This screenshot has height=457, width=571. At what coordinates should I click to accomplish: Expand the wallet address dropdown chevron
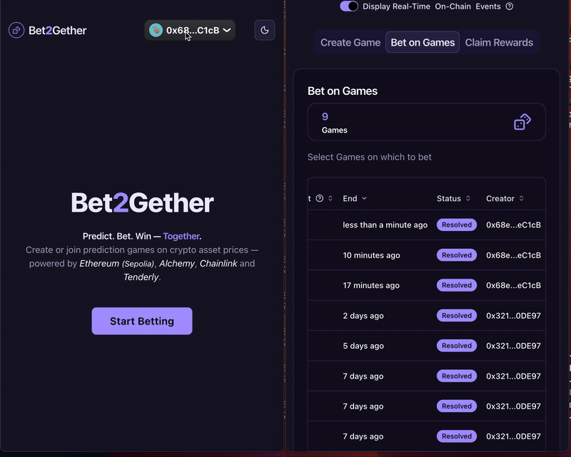pyautogui.click(x=227, y=30)
